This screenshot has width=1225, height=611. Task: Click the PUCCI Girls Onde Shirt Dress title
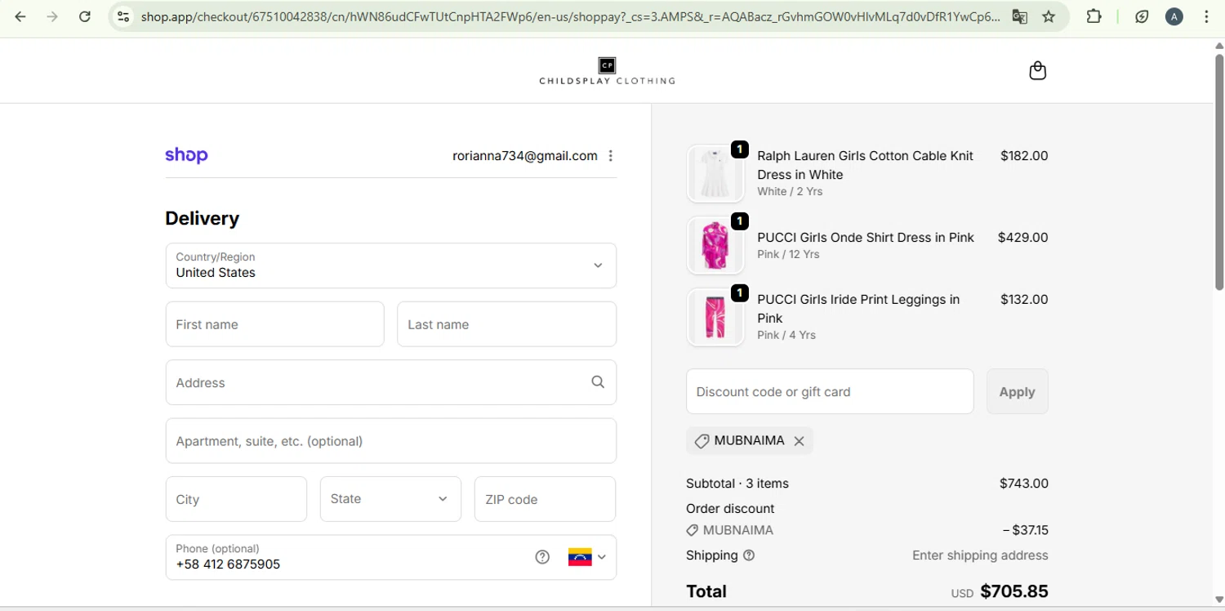866,237
